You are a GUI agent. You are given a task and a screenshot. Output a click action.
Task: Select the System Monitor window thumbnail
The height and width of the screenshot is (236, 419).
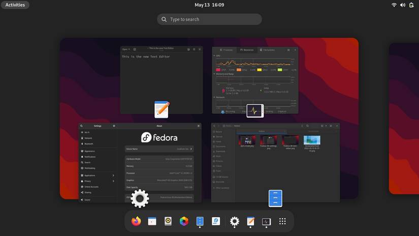[255, 79]
